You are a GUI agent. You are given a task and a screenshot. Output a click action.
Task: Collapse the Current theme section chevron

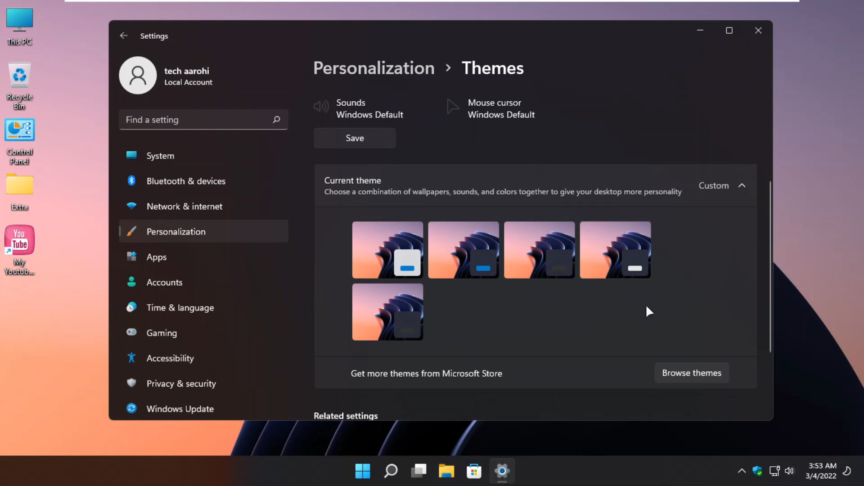742,185
